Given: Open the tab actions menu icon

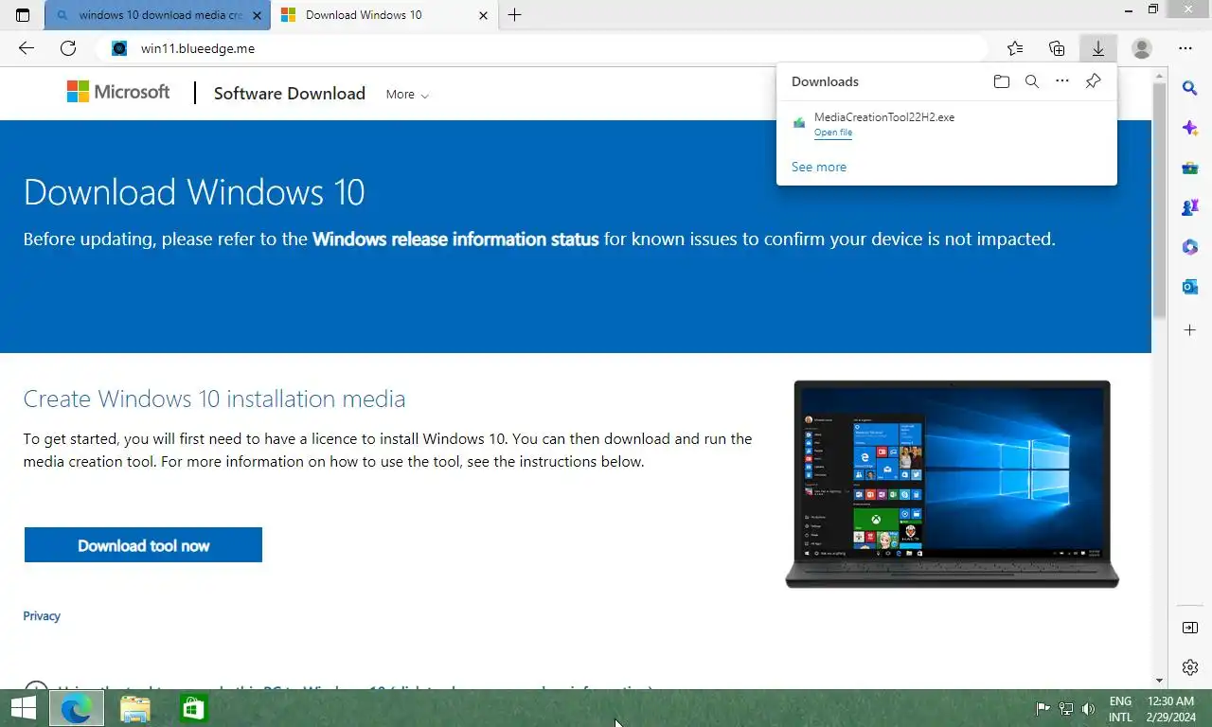Looking at the screenshot, I should (23, 15).
